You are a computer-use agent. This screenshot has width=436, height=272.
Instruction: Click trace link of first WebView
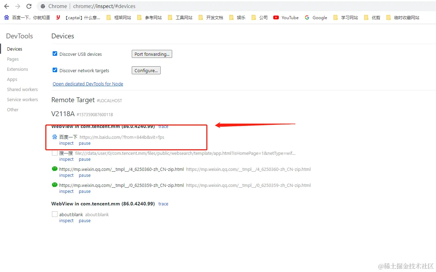163,127
